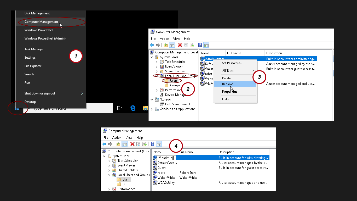Click the Forward navigation arrow
The width and height of the screenshot is (357, 201).
click(x=158, y=45)
